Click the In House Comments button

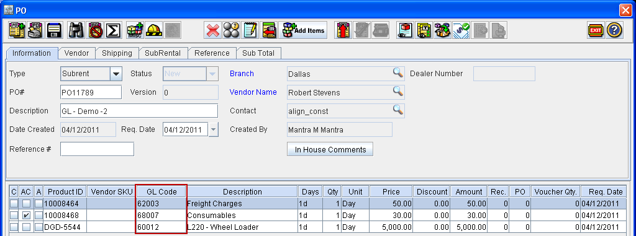point(330,149)
